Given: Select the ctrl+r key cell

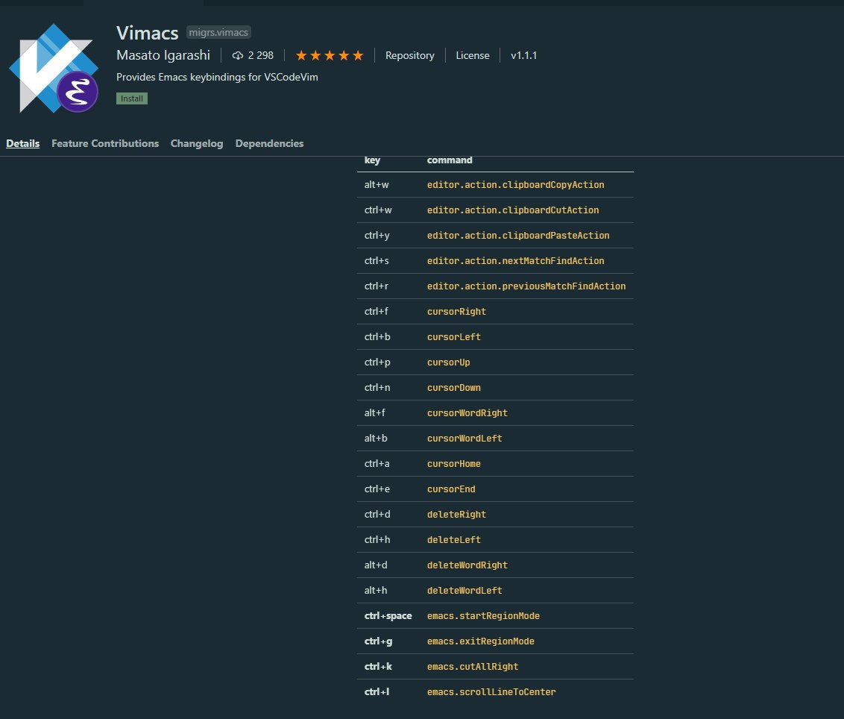Looking at the screenshot, I should (376, 286).
